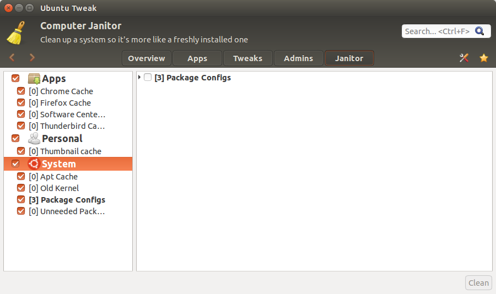This screenshot has width=496, height=294.
Task: Click the Apps package box icon
Action: pyautogui.click(x=34, y=79)
